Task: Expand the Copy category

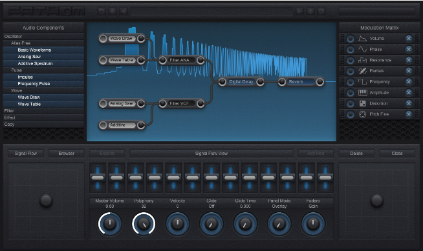Action: pos(43,125)
